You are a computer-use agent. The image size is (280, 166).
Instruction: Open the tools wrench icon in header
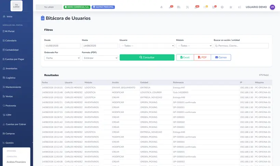[187, 7]
